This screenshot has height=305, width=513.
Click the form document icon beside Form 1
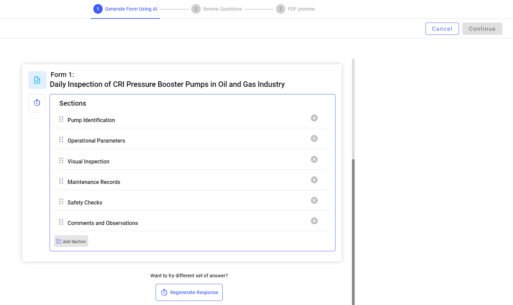coord(37,80)
